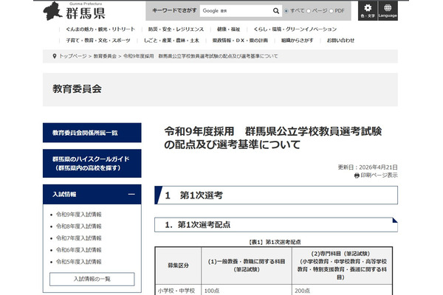Open くらし・環境・グリーンイノベーション menu

pos(295,29)
